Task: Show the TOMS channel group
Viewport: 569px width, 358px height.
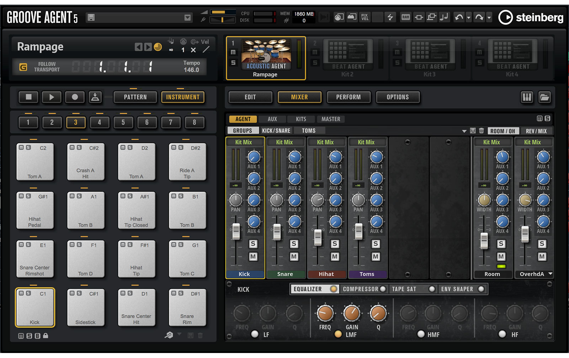Action: pos(309,131)
